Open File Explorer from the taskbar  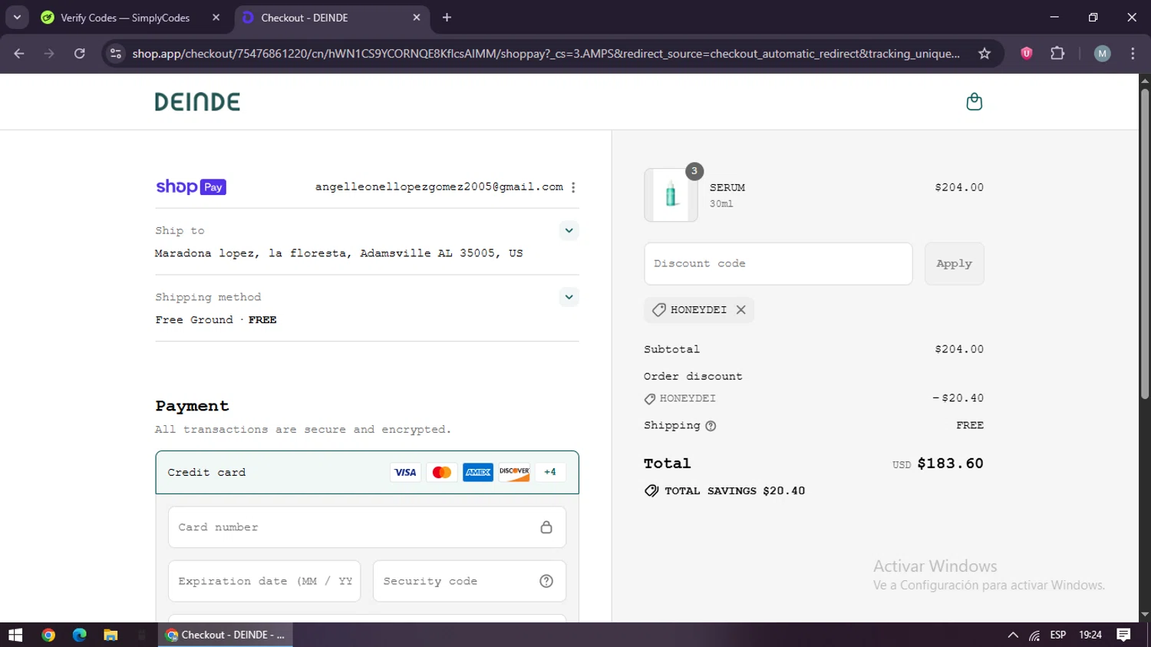110,635
